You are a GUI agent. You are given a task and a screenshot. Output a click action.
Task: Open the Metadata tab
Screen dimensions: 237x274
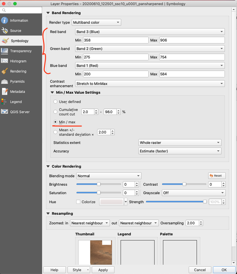pyautogui.click(x=21, y=91)
